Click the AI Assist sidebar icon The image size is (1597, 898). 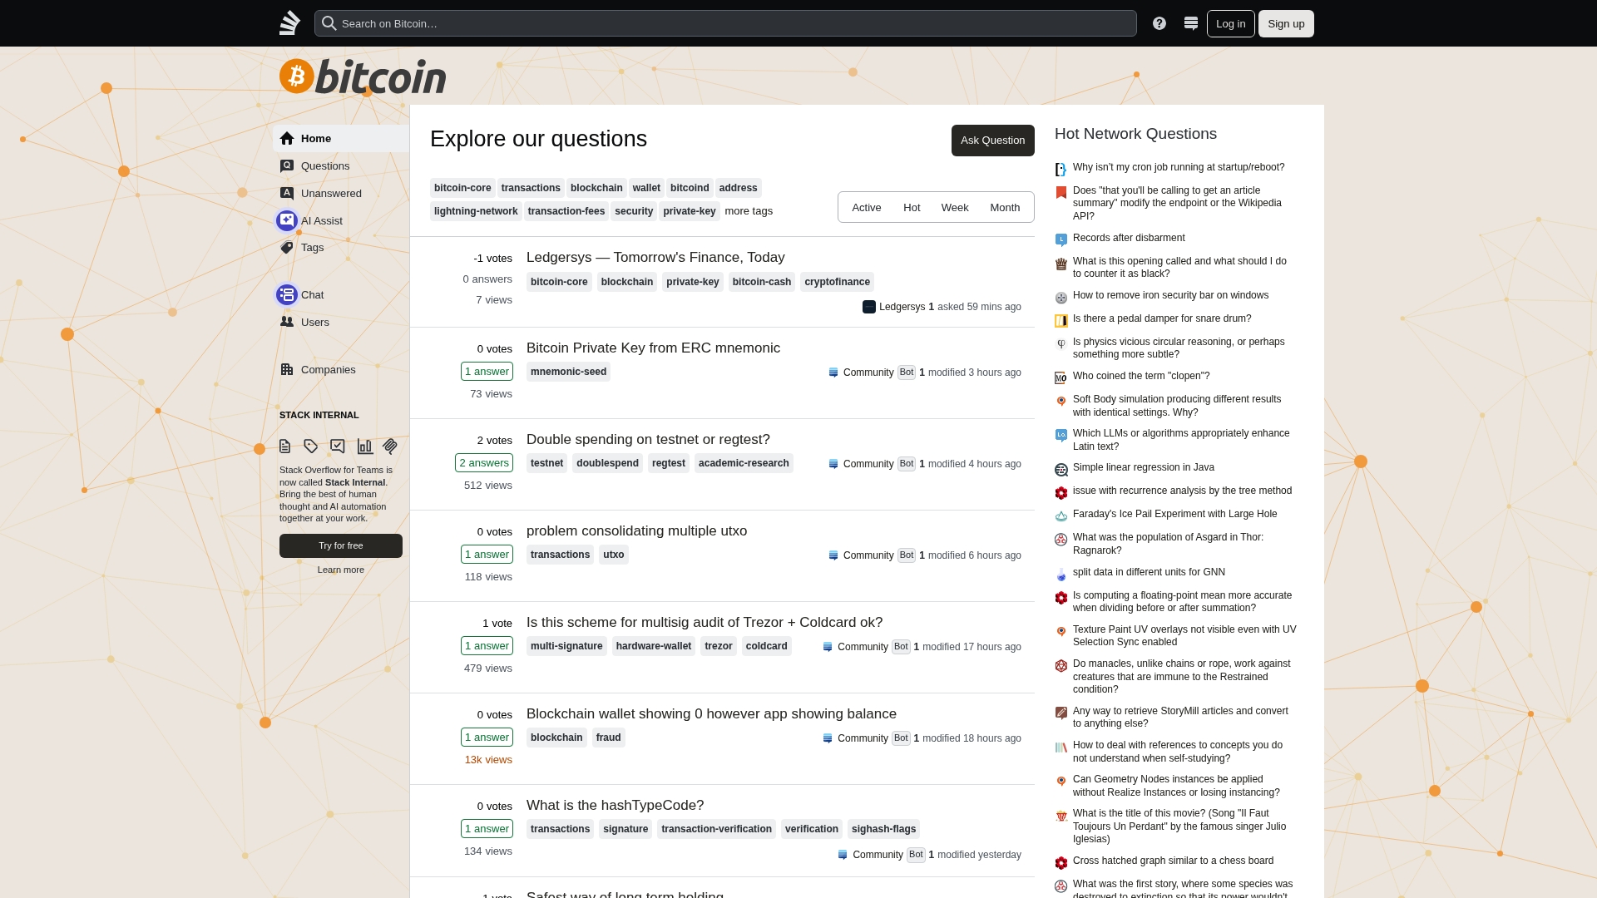(x=287, y=220)
